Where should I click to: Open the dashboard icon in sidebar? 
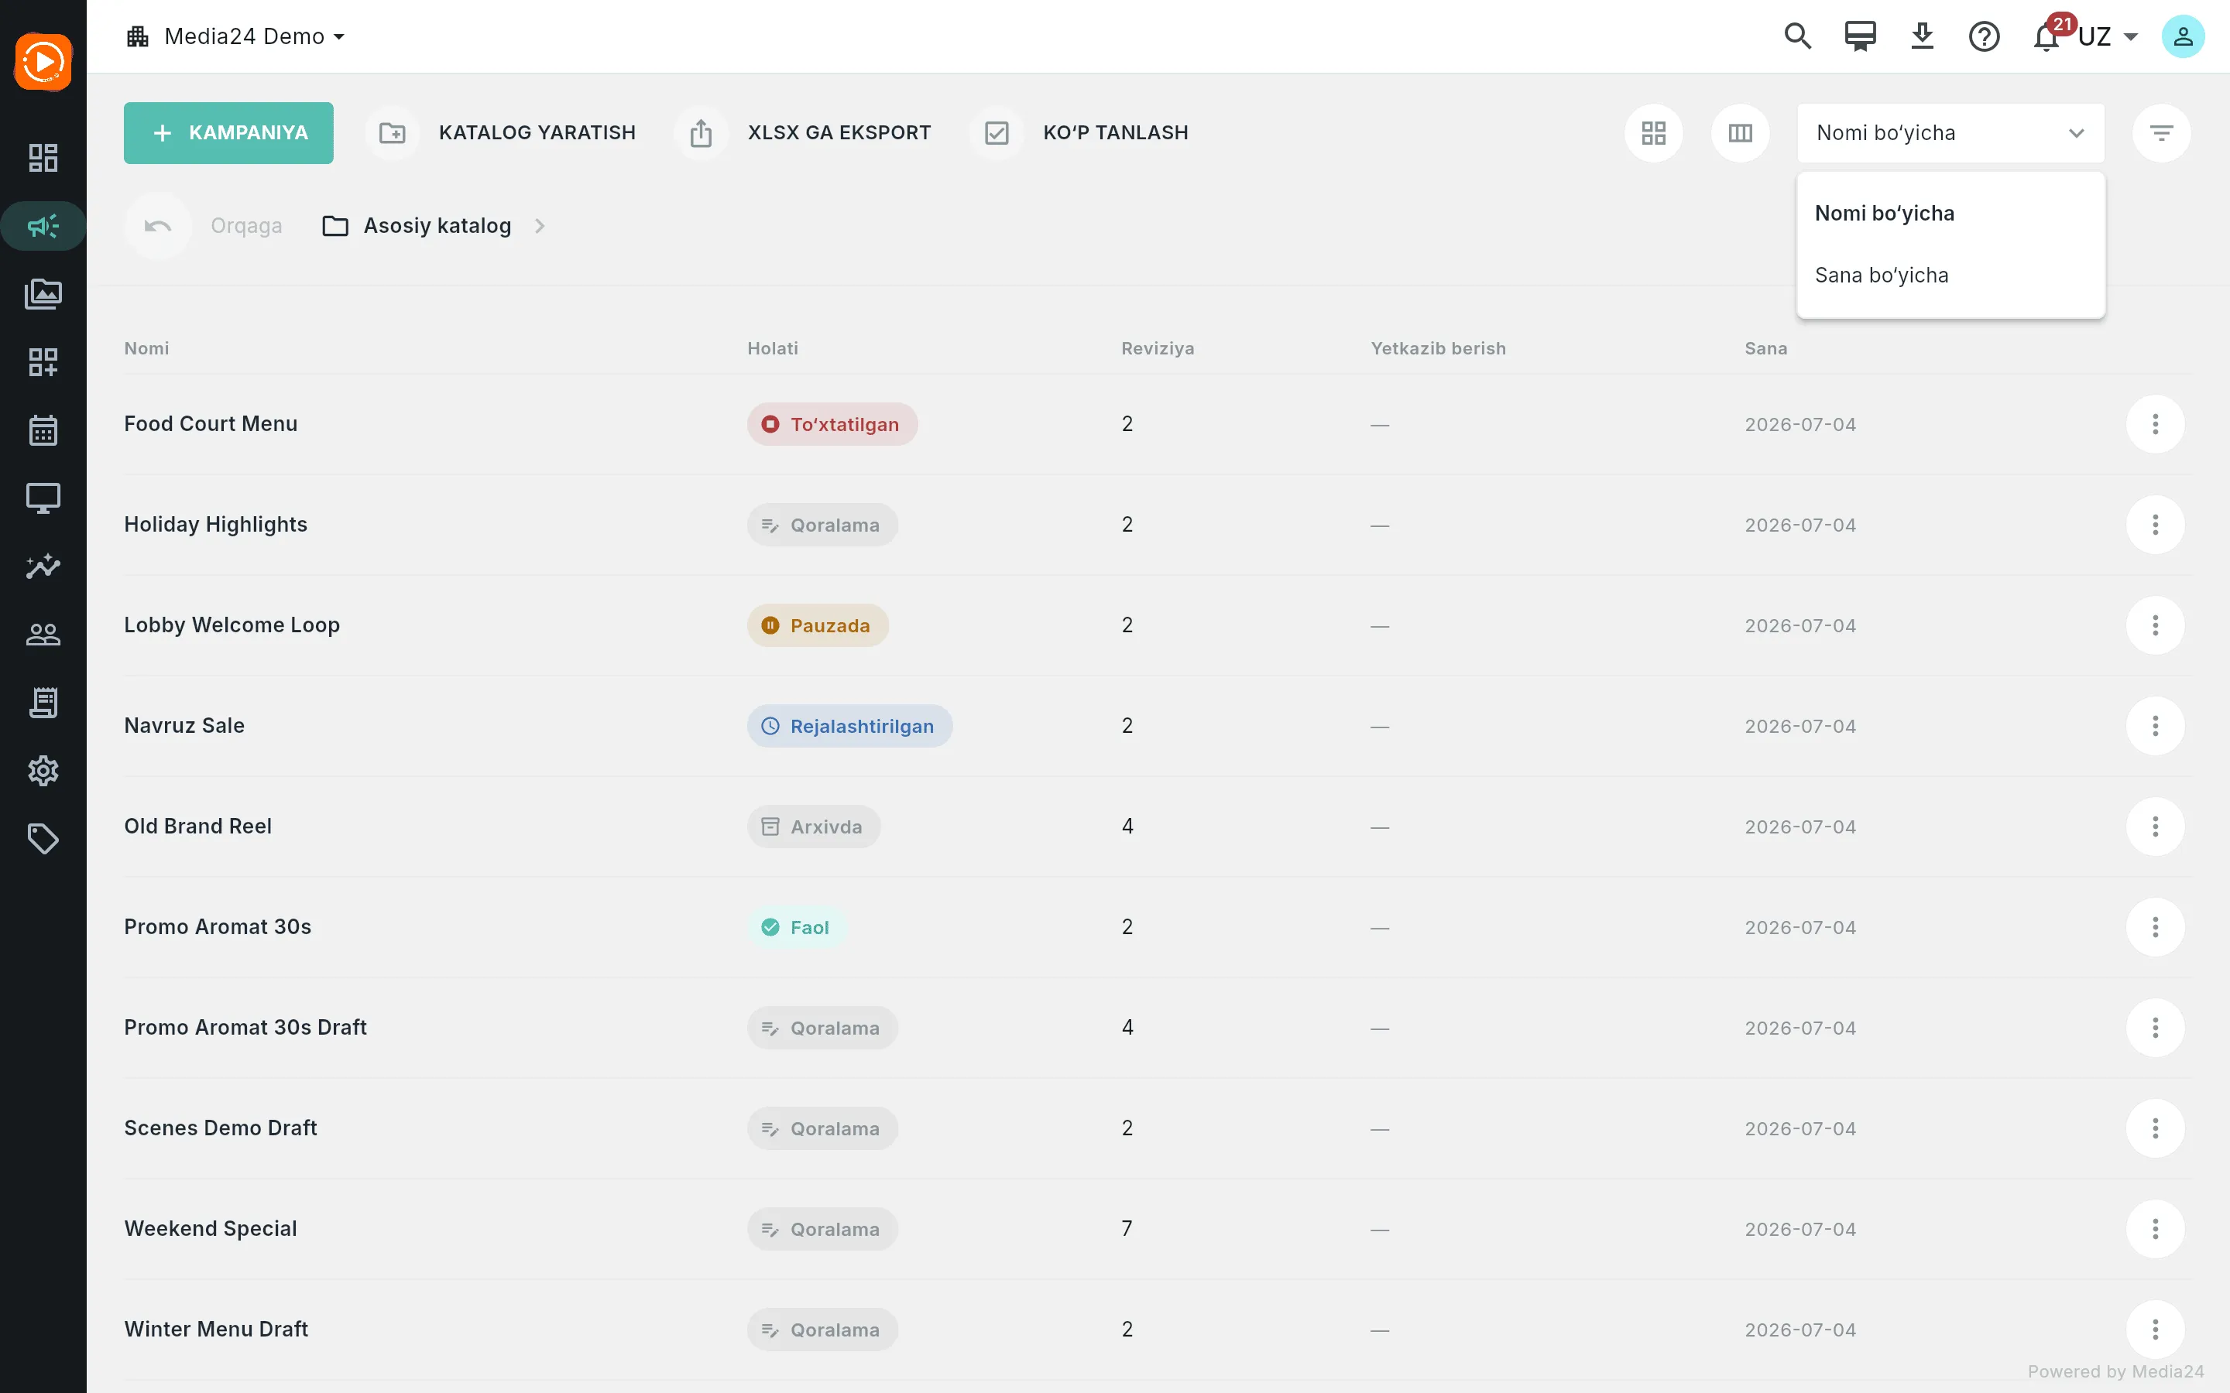click(x=43, y=158)
